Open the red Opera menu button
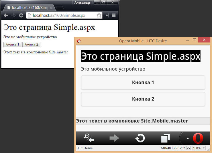This screenshot has width=212, height=153. (x=198, y=138)
